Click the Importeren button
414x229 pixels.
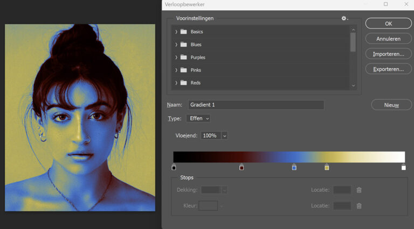click(388, 54)
